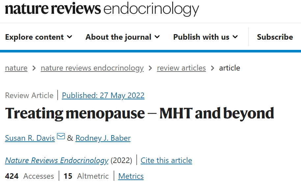Image resolution: width=301 pixels, height=185 pixels.
Task: Open author Rodney J. Baber link
Action: (103, 138)
